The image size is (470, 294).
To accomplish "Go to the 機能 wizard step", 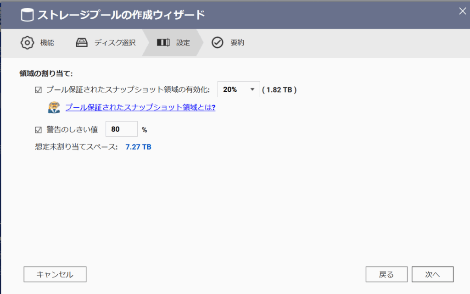I will 47,43.
